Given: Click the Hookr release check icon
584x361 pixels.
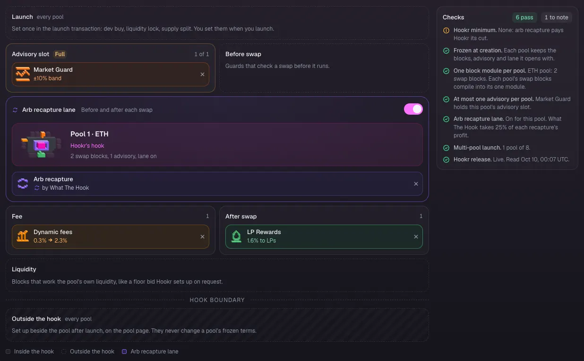Looking at the screenshot, I should coord(446,160).
